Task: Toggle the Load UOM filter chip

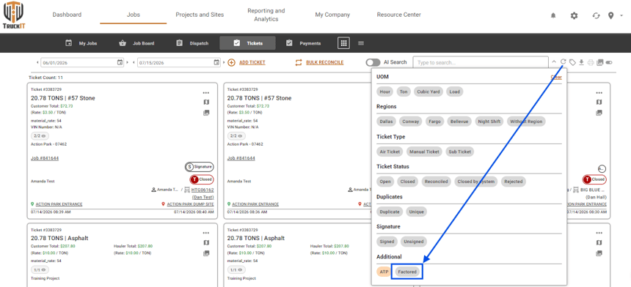Action: 454,92
